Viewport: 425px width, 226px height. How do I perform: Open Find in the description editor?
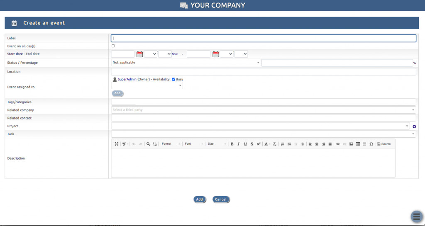(x=148, y=144)
